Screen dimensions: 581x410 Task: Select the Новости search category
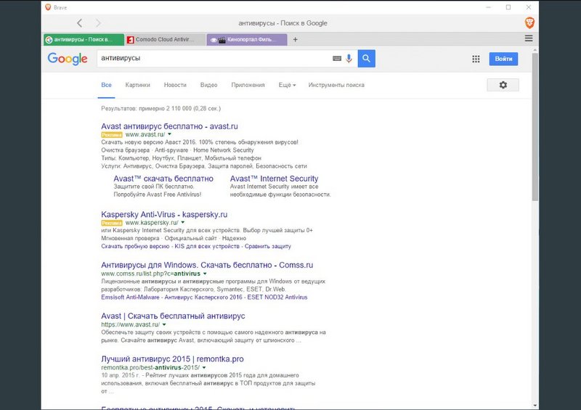point(175,85)
